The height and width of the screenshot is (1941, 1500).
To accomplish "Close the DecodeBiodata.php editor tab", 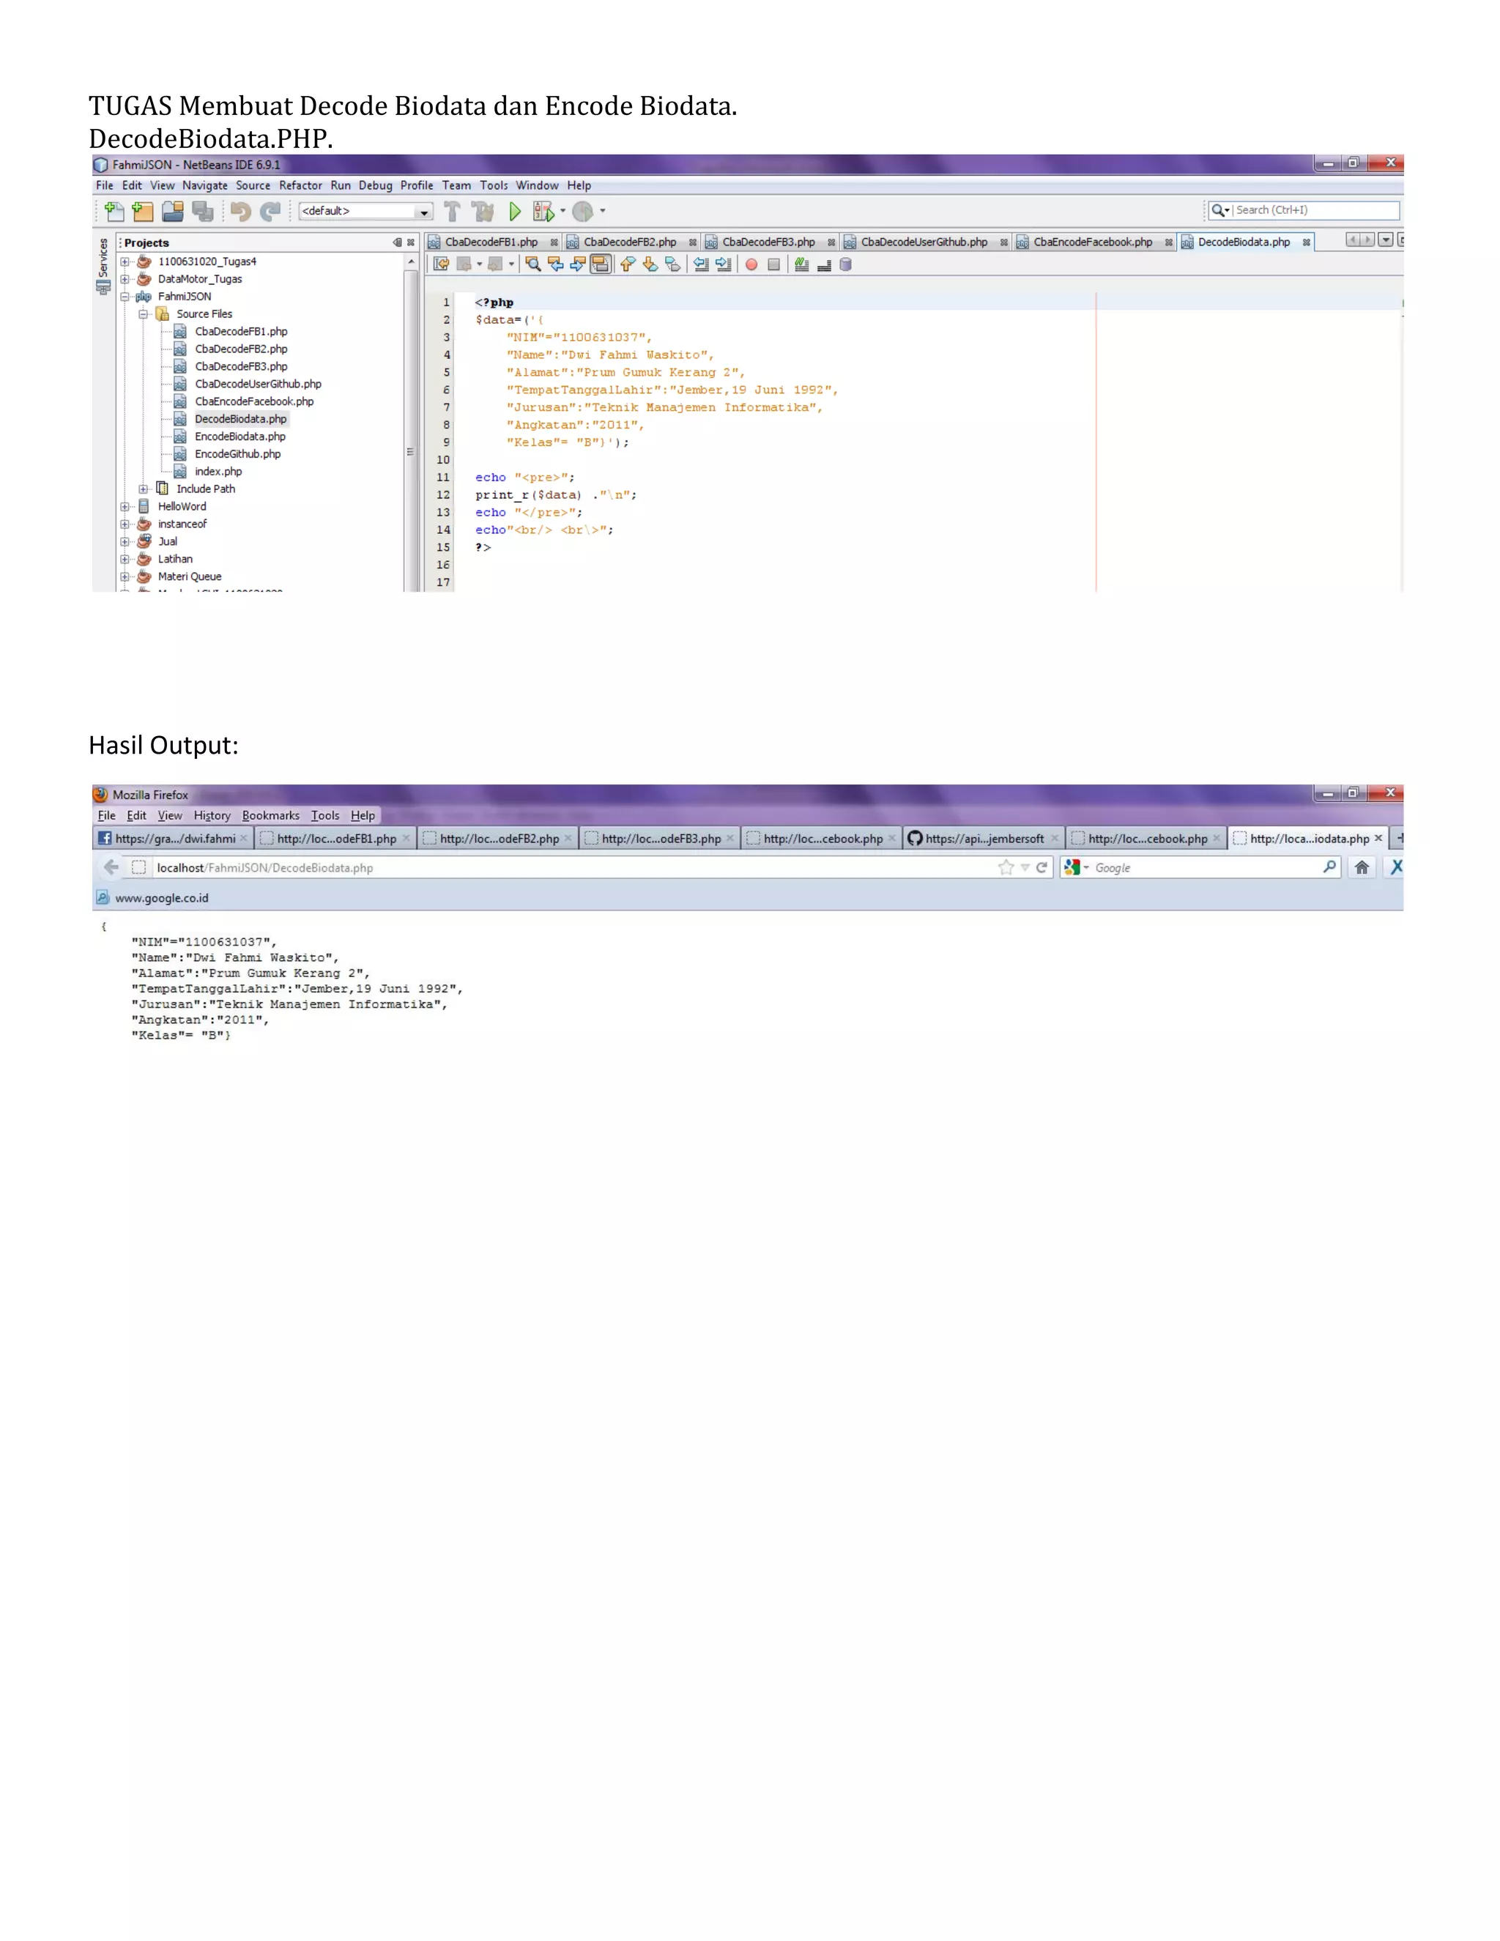I will (x=1307, y=242).
